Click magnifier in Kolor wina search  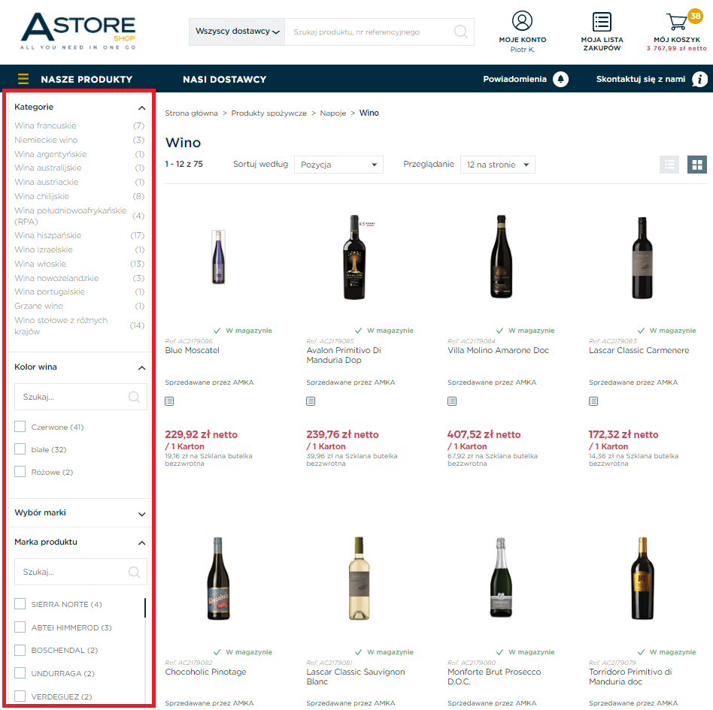pos(134,397)
